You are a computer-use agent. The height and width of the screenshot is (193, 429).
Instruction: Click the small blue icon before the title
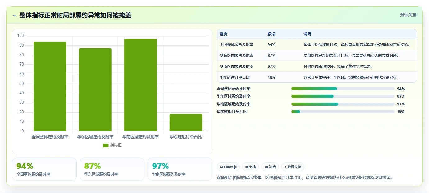coord(15,16)
